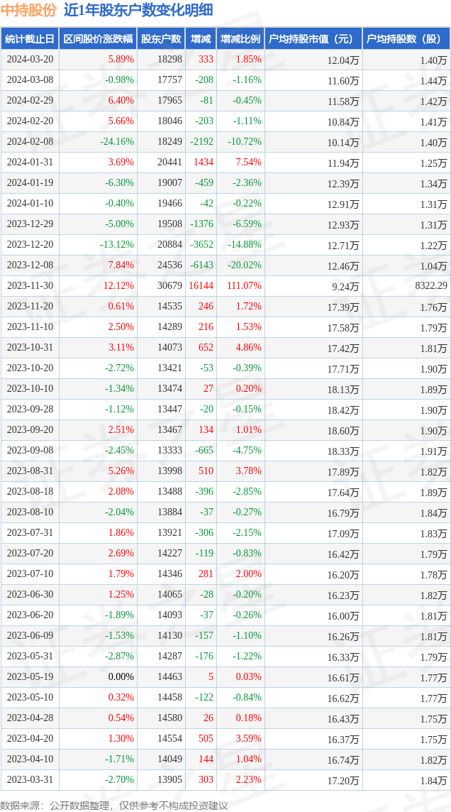451x812 pixels.
Task: Select the 股东户数 column header
Action: pos(161,39)
